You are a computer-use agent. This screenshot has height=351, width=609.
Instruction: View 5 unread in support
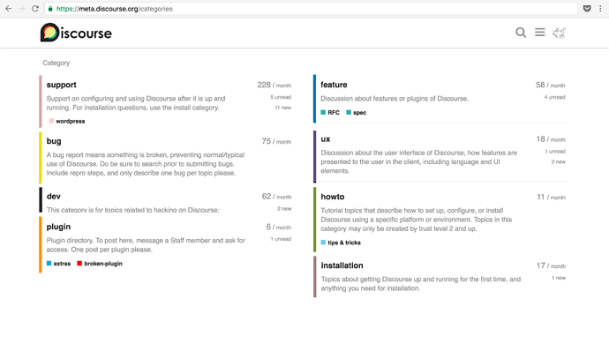(x=281, y=97)
